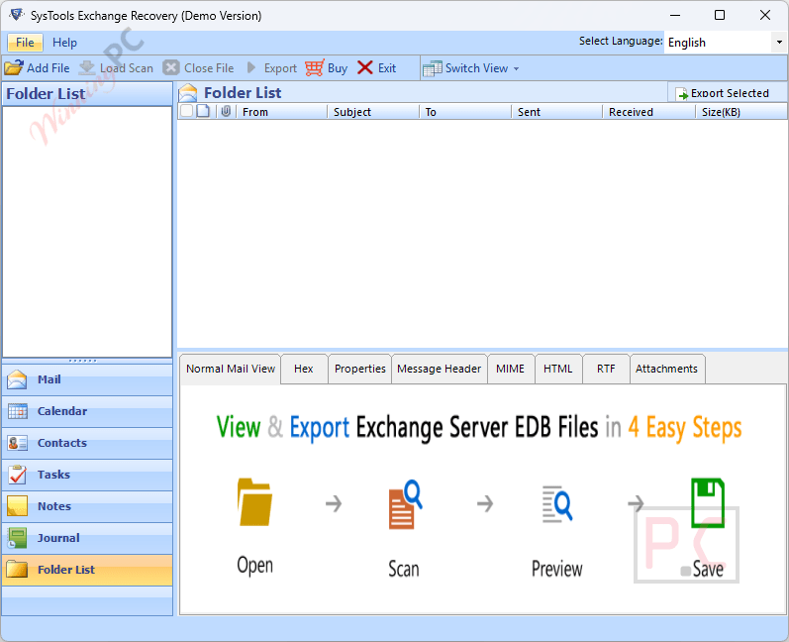The width and height of the screenshot is (789, 642).
Task: Sort by the Size(KB) column header
Action: pos(741,112)
